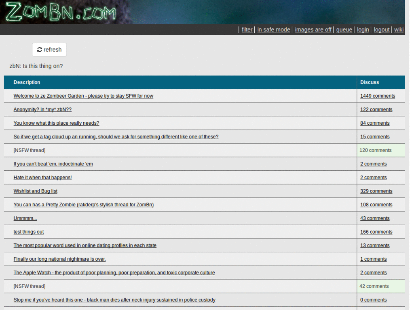Open 'Finally our long national nightmare is over.'
The image size is (414, 310).
tap(59, 259)
